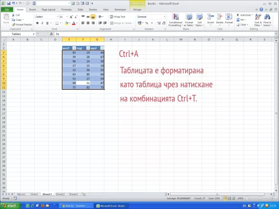Switch to the Insert ribbon tab
This screenshot has height=209, width=279.
coord(32,9)
